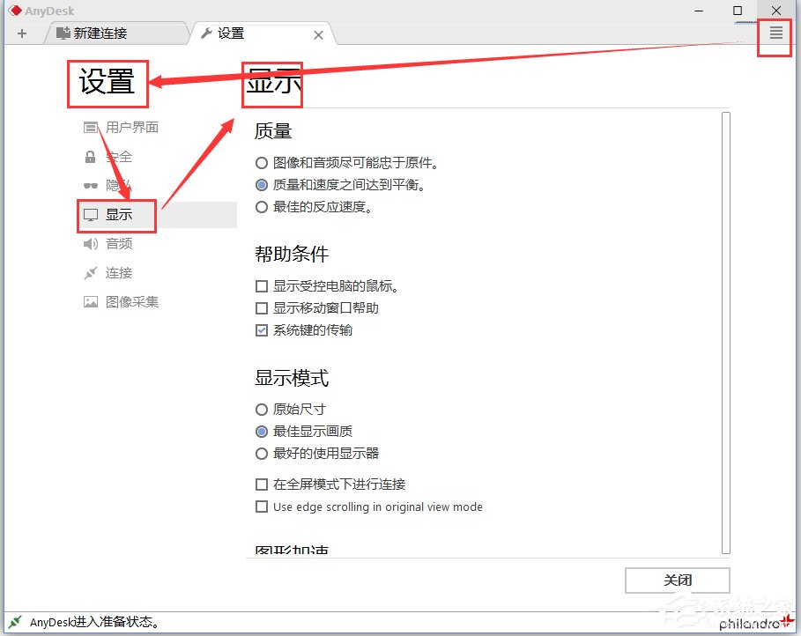
Task: Open the 图像采集 settings section
Action: (128, 302)
